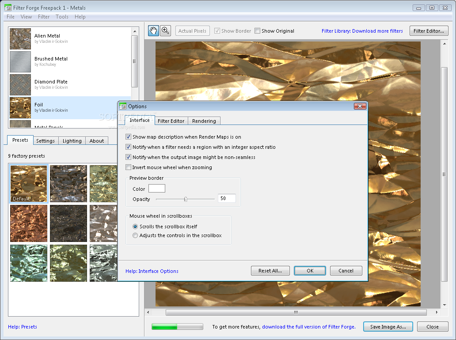
Task: Click the green rendering progress bar
Action: (x=177, y=326)
